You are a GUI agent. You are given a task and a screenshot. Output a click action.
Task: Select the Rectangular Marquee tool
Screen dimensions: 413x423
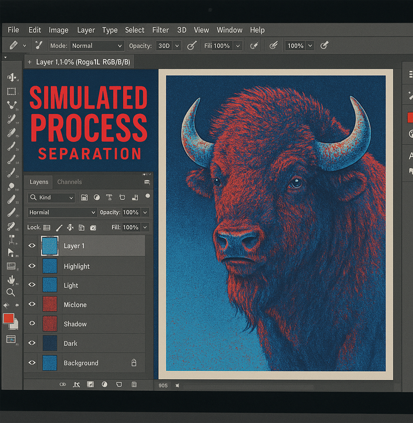[x=12, y=91]
